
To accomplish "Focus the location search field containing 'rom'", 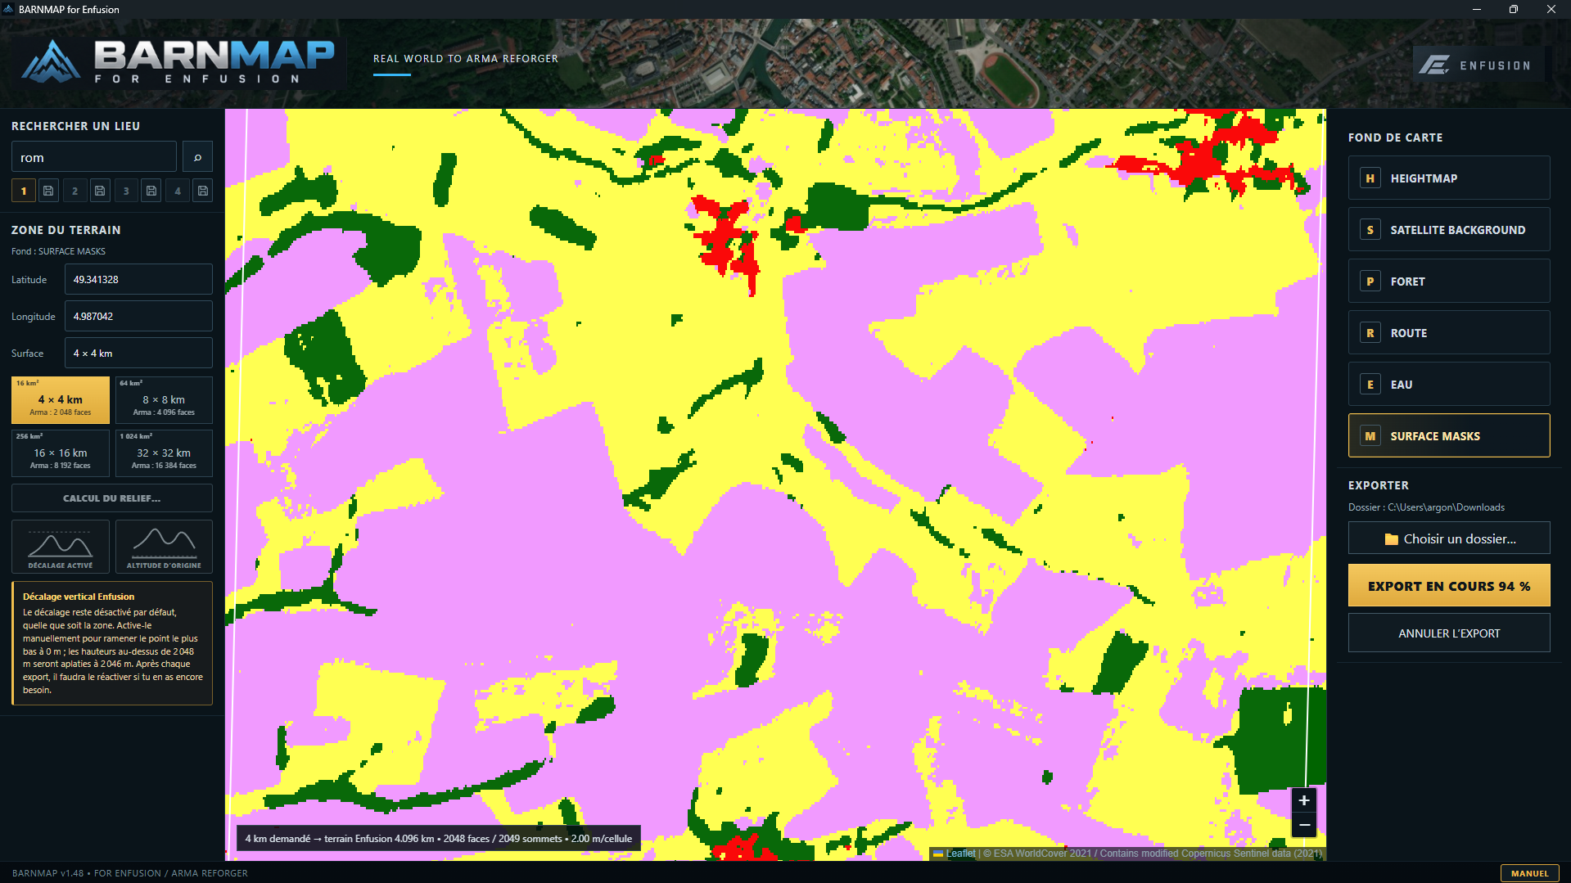I will coord(94,157).
